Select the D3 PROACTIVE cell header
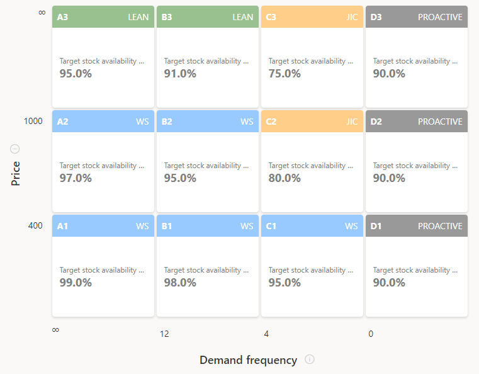Screen dimensions: 479x374 click(417, 17)
